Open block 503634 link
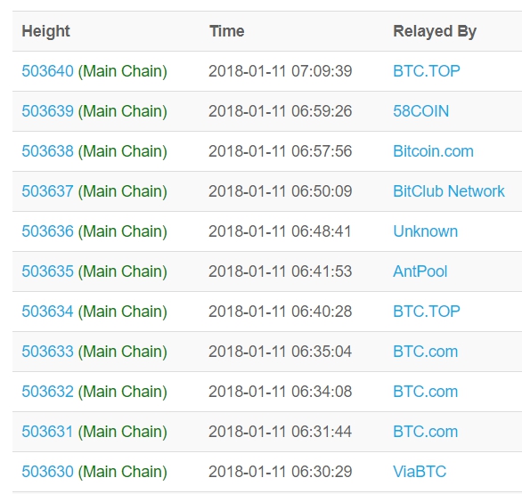522x494 pixels. point(47,312)
